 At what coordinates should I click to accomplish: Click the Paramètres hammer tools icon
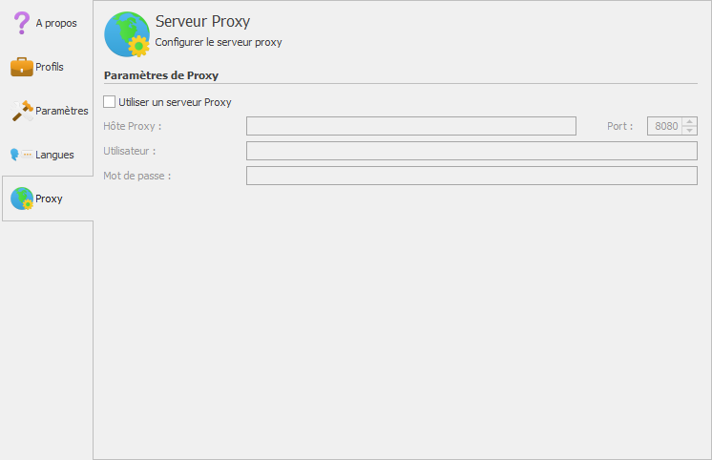[21, 111]
